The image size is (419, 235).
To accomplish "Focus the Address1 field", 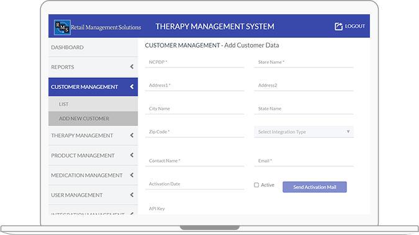I will pyautogui.click(x=194, y=85).
